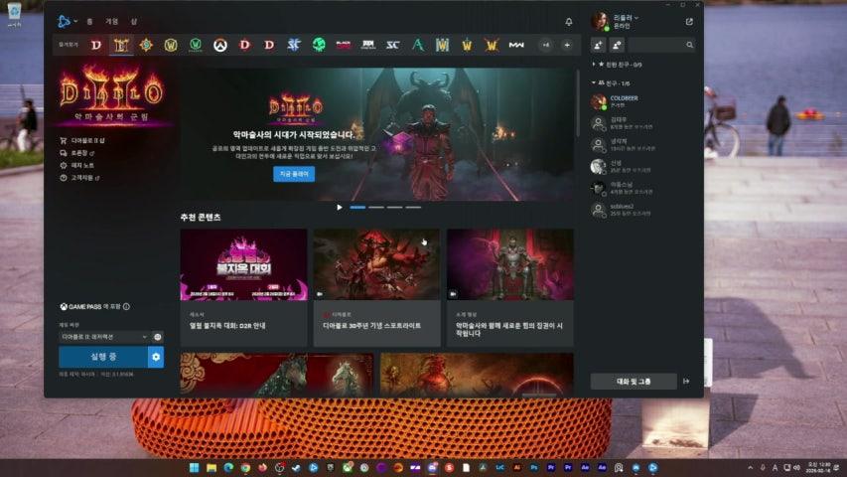
Task: Open the profile name dropdown
Action: pyautogui.click(x=626, y=18)
